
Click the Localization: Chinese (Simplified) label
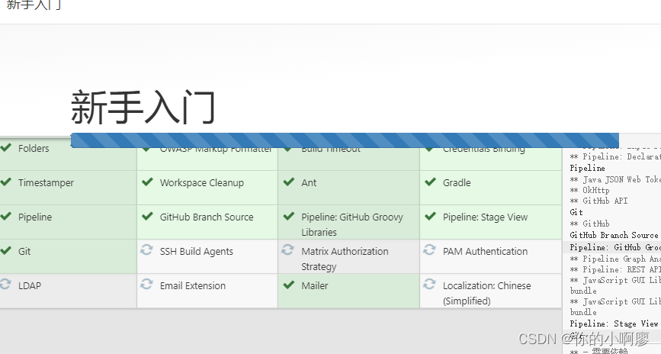[487, 293]
